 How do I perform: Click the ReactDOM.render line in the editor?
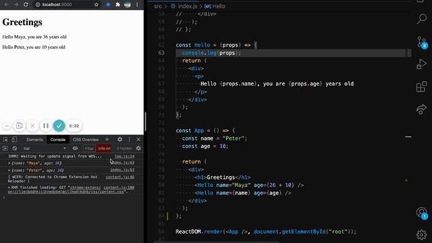[x=266, y=232]
